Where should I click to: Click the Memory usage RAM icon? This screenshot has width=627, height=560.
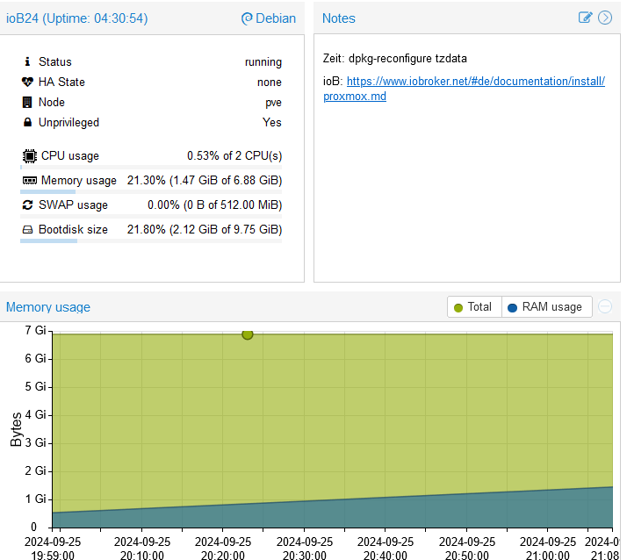click(30, 181)
